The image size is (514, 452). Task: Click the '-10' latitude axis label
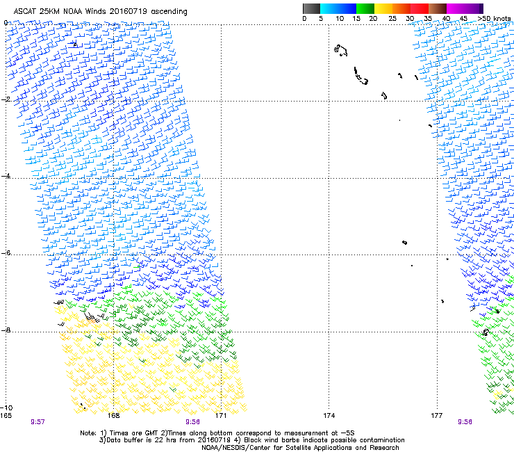coord(6,408)
